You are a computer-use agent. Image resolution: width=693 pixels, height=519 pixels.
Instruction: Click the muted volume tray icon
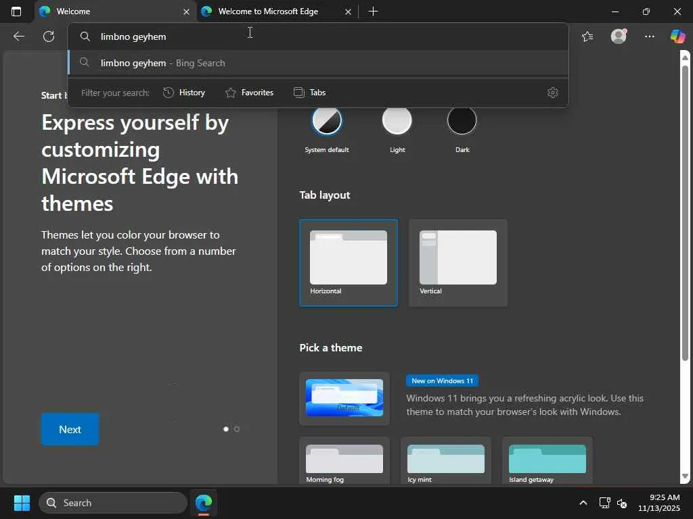point(622,503)
